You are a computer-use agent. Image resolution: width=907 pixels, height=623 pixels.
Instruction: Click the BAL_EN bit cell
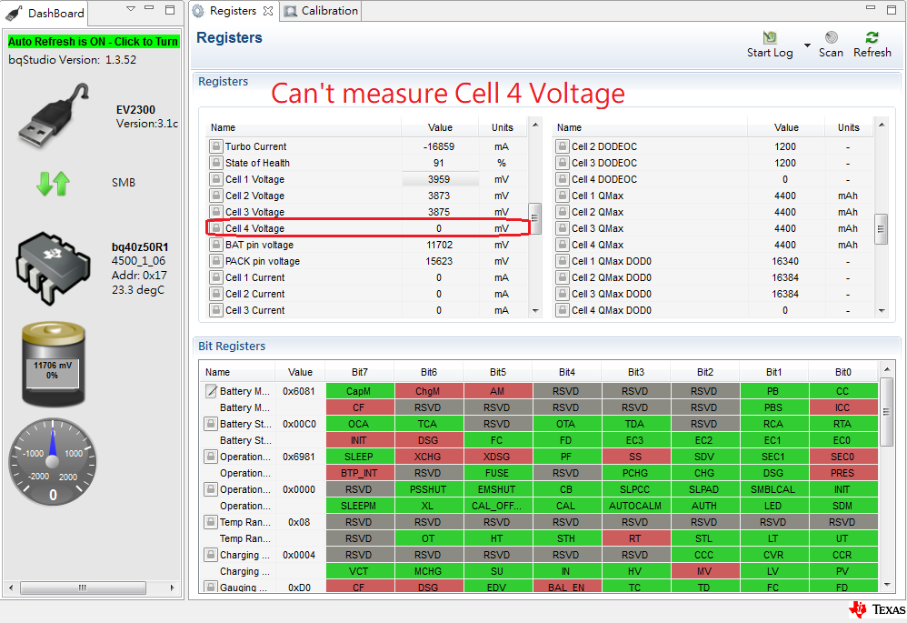566,587
